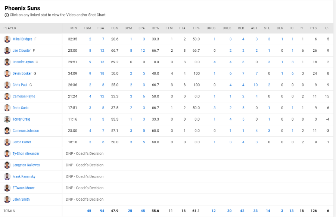View team total 45 field goals made
This screenshot has width=336, height=217.
coord(89,211)
